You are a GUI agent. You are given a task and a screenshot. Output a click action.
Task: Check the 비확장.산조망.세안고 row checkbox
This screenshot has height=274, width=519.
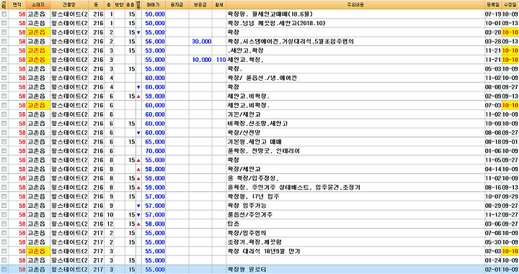coord(4,124)
